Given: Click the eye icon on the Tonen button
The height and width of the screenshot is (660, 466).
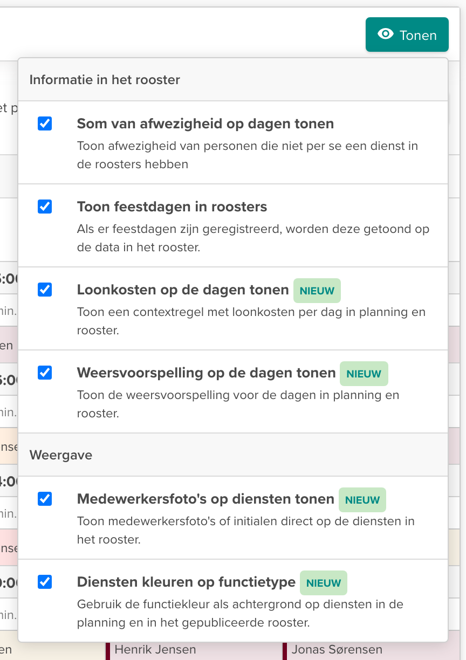Looking at the screenshot, I should coord(385,35).
